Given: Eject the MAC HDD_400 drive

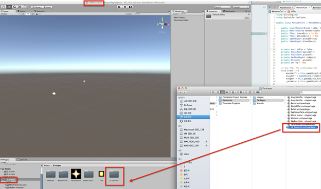Looking at the screenshot, I should (206, 142).
